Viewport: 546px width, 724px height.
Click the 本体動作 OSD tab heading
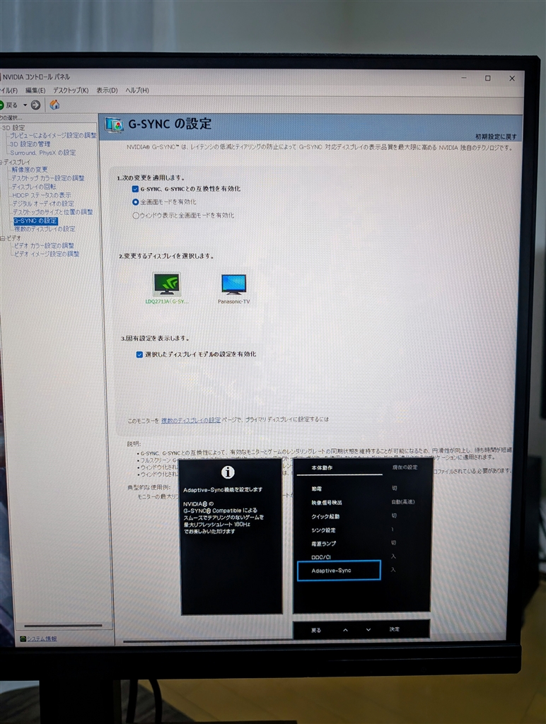(x=322, y=468)
